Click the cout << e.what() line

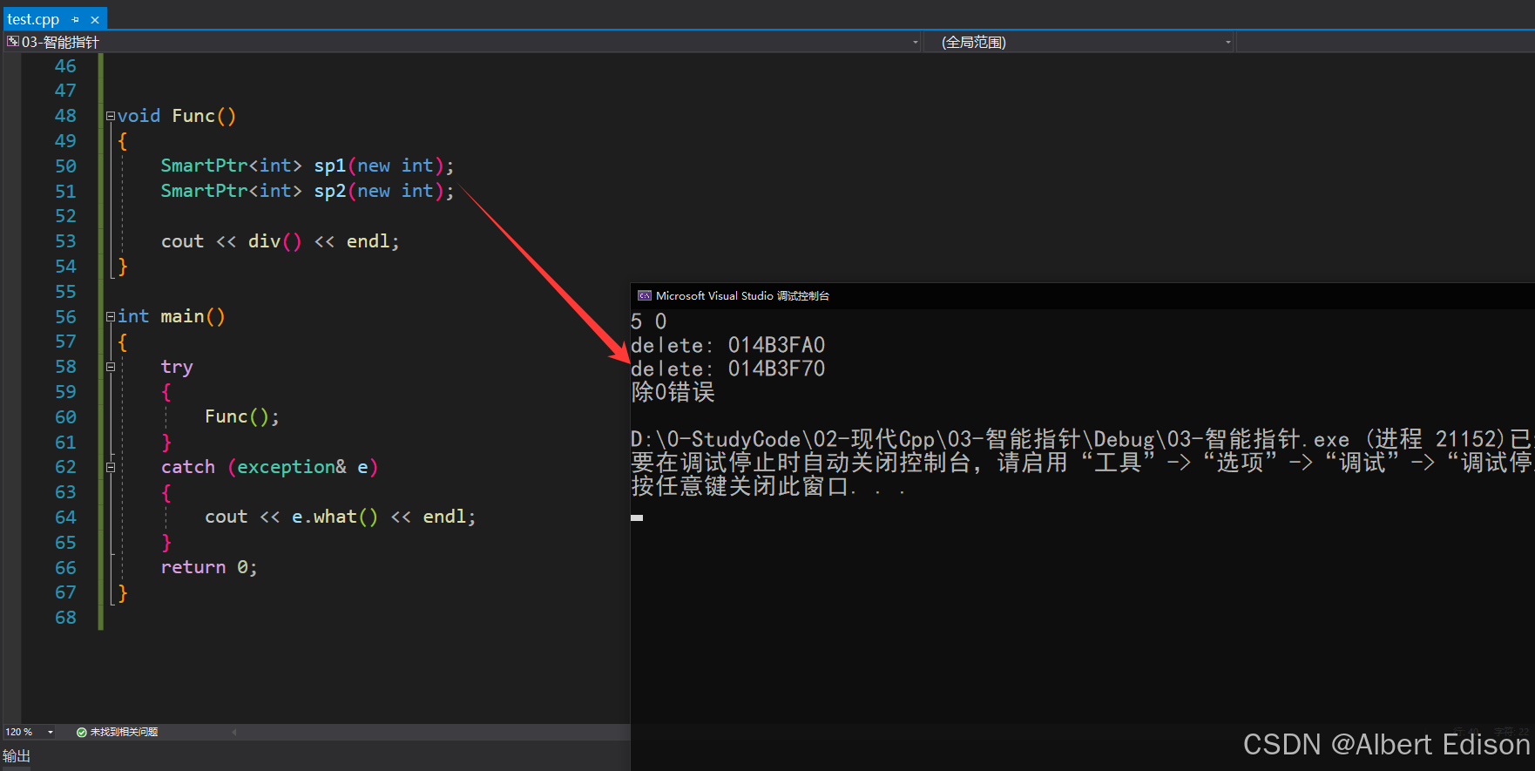(x=341, y=517)
